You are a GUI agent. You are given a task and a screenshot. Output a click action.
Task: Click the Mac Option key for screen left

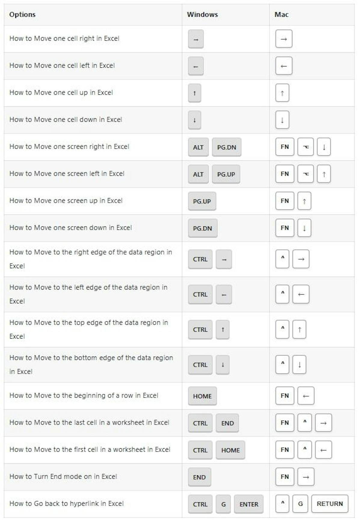point(305,174)
